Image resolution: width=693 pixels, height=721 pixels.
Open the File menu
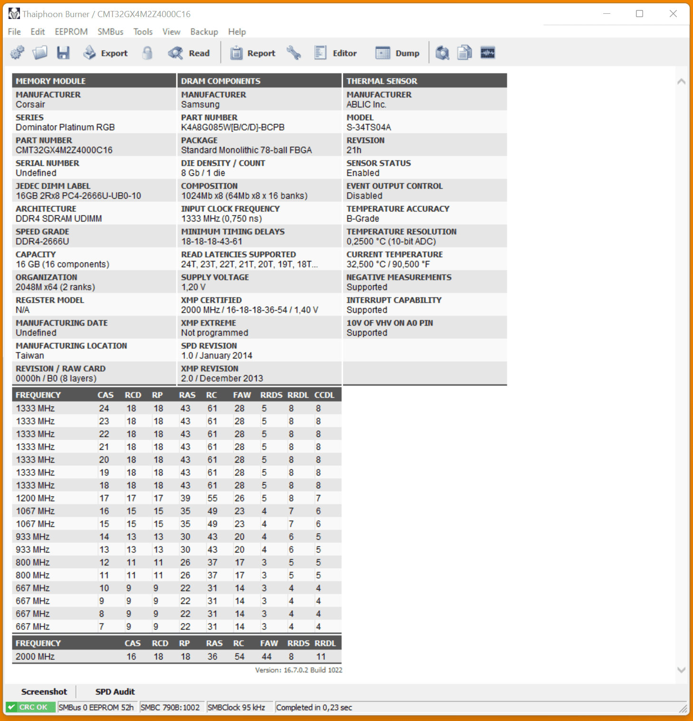click(x=14, y=32)
